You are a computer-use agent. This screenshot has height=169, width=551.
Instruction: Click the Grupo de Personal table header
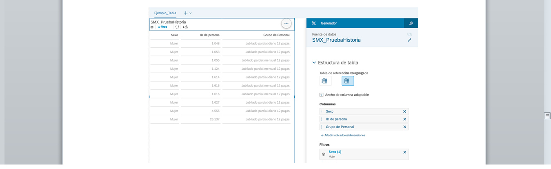pos(276,35)
